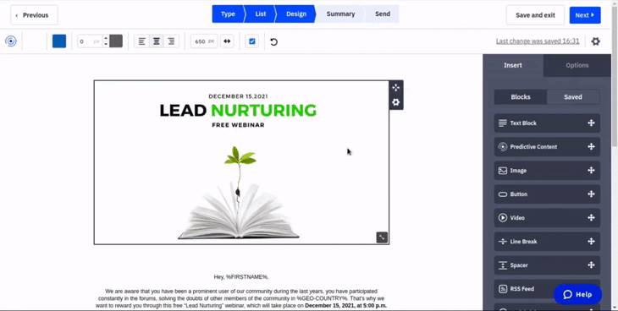Click the full width double-arrow icon
This screenshot has width=618, height=311.
pyautogui.click(x=227, y=41)
